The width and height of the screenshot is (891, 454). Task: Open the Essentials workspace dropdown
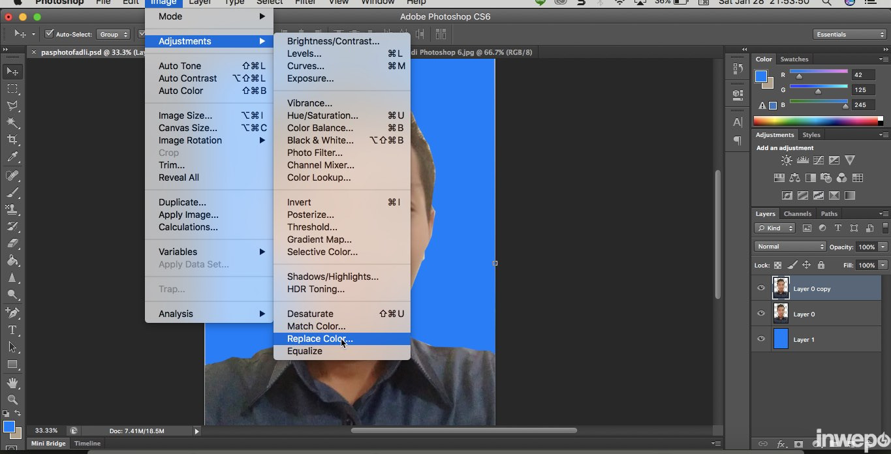coord(849,35)
